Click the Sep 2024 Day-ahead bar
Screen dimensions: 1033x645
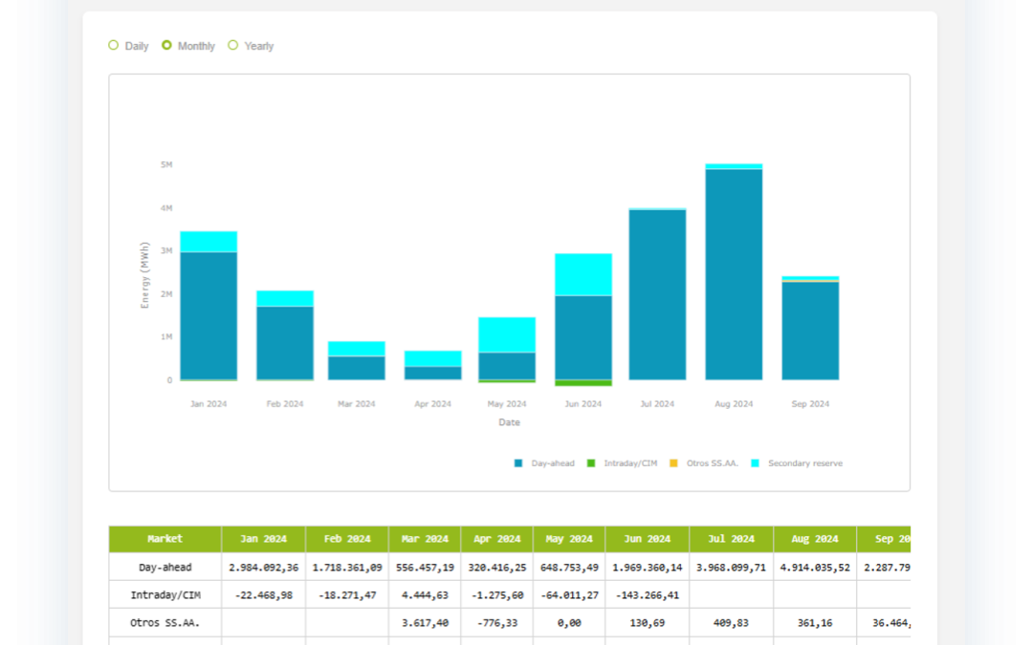[x=810, y=331]
